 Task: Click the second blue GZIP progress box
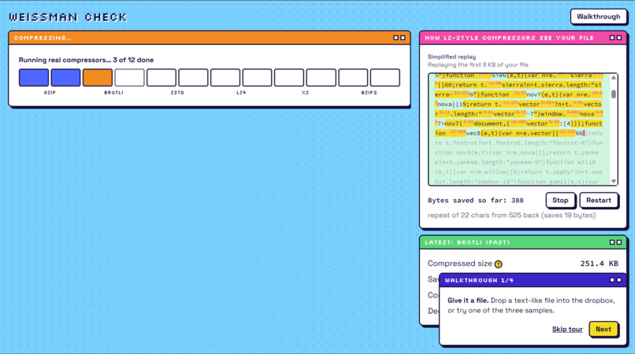tap(65, 77)
